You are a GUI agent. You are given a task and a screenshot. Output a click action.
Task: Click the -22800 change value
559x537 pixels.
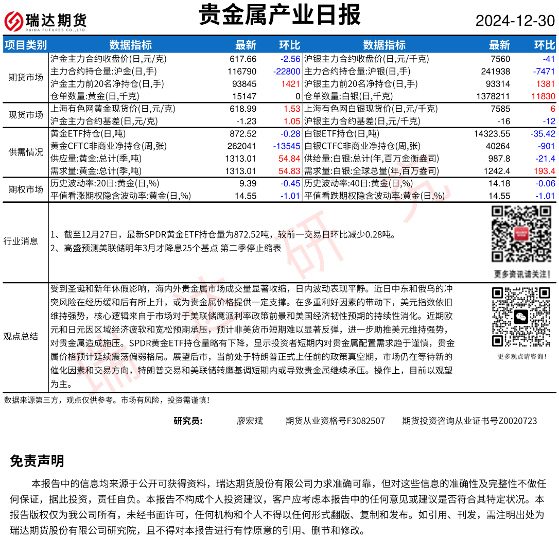287,72
